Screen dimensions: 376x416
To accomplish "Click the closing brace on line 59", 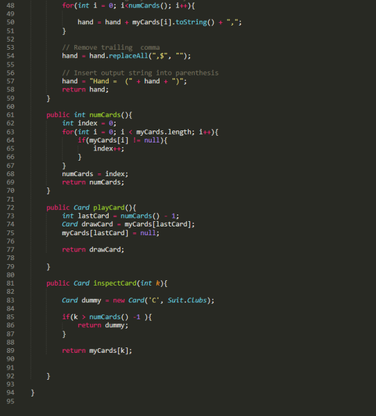I will [x=48, y=98].
